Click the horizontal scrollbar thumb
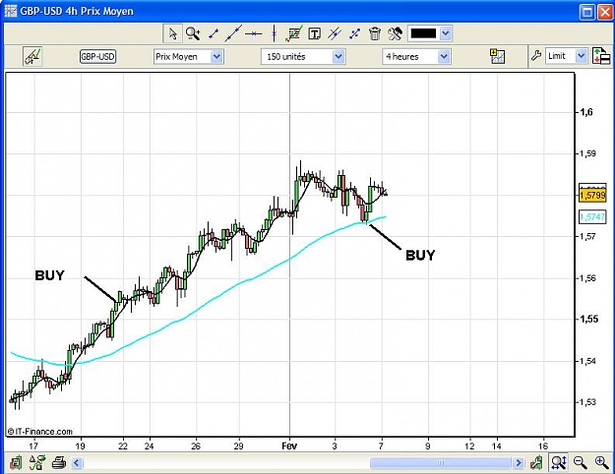Viewport: 615px width, 474px height. [x=440, y=463]
